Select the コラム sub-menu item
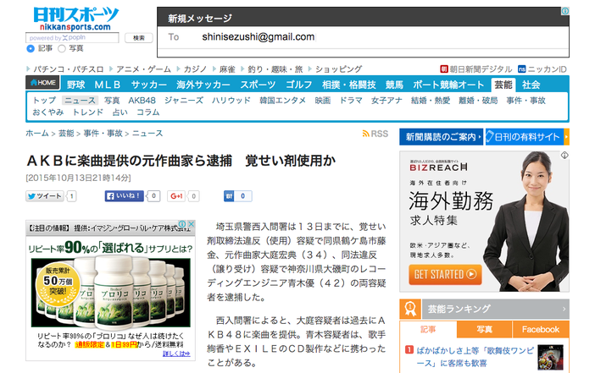The image size is (595, 373). [x=148, y=112]
